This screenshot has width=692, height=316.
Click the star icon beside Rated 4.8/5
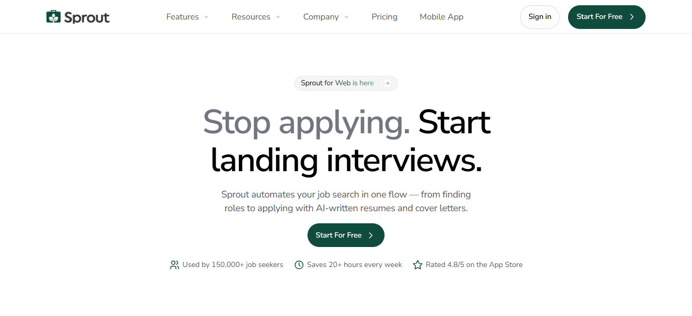[418, 265]
